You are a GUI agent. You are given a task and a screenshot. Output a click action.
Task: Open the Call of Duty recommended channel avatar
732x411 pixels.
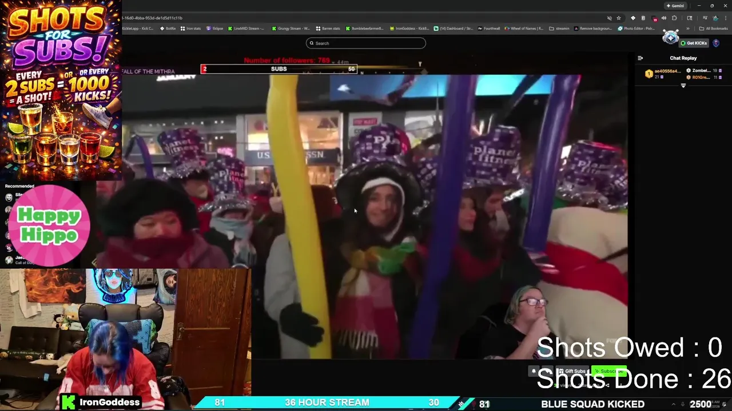9,260
